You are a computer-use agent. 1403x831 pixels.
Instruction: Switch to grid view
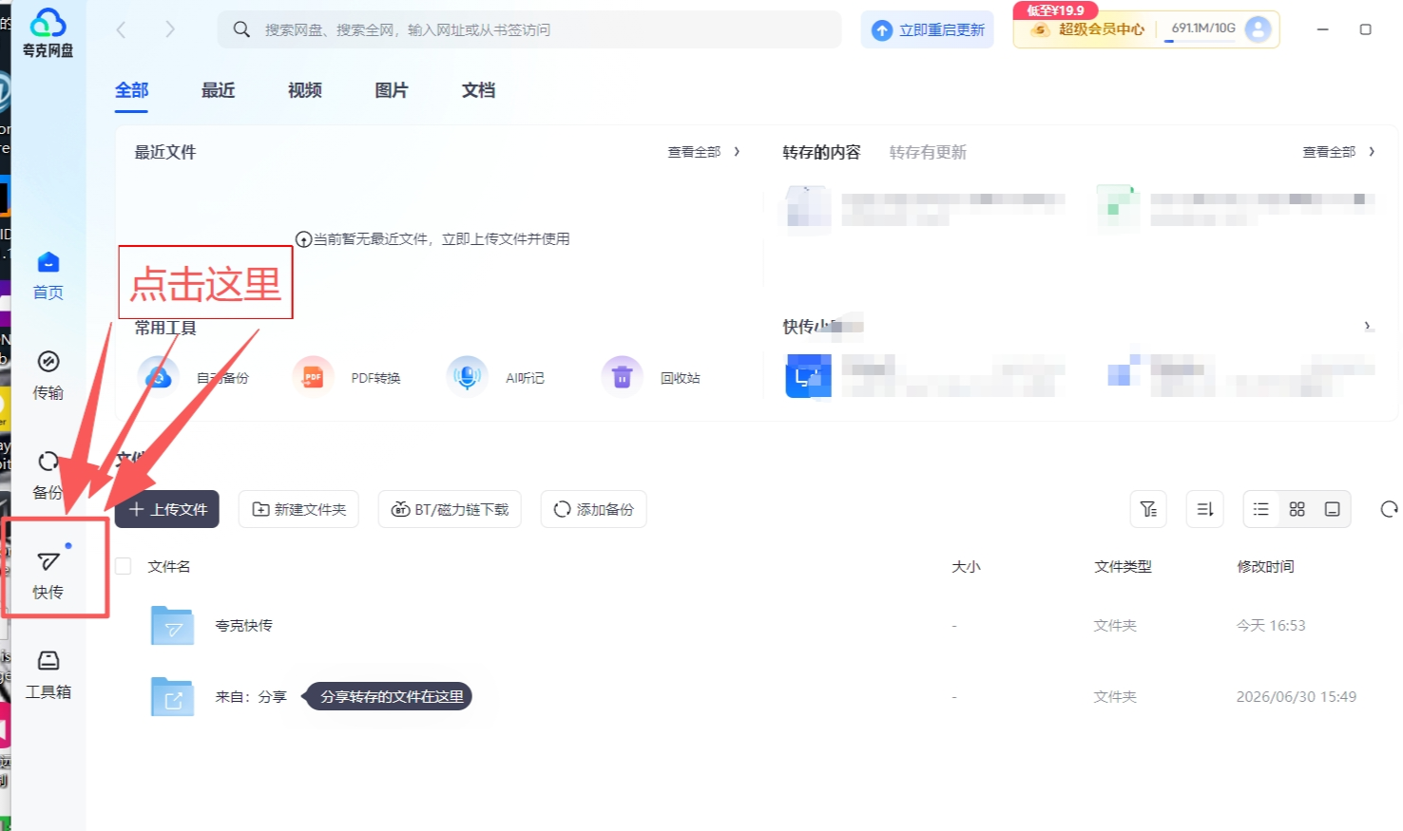coord(1297,509)
